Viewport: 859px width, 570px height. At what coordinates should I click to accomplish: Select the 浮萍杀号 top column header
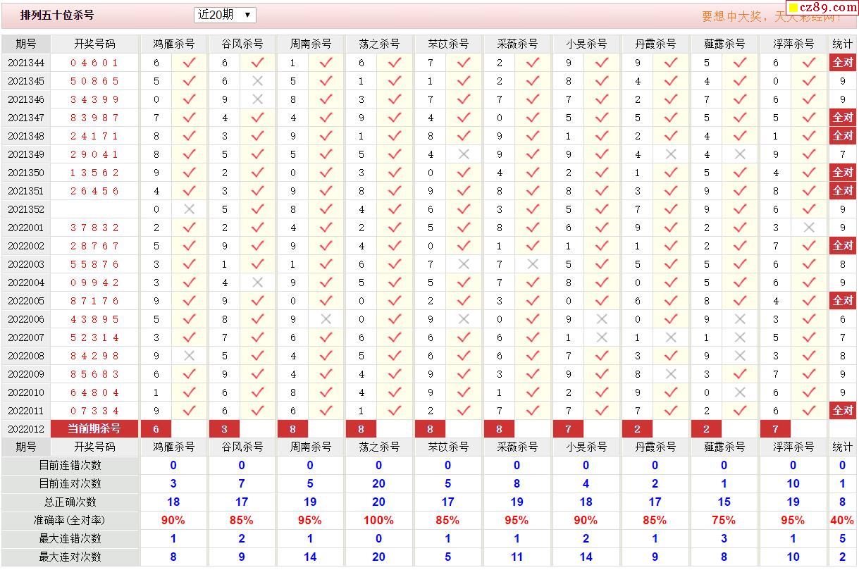tap(793, 44)
